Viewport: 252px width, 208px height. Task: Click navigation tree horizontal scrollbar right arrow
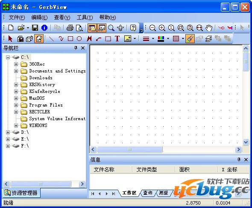[x=82, y=184]
